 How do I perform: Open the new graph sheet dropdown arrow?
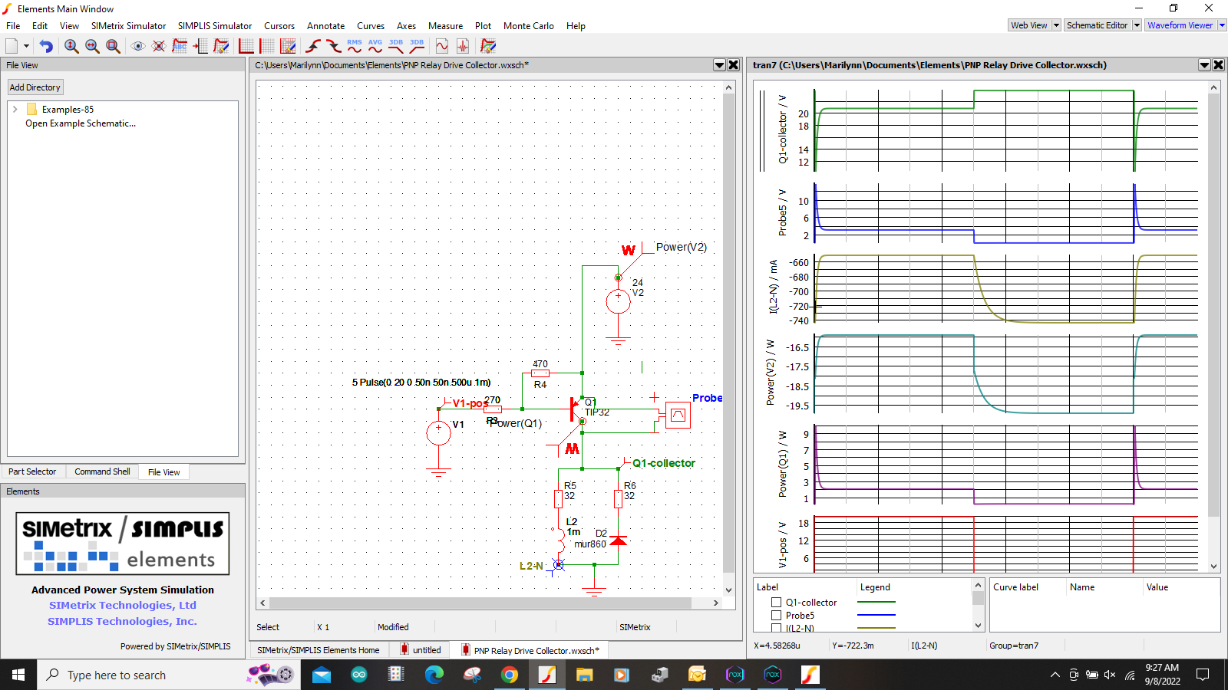point(26,46)
